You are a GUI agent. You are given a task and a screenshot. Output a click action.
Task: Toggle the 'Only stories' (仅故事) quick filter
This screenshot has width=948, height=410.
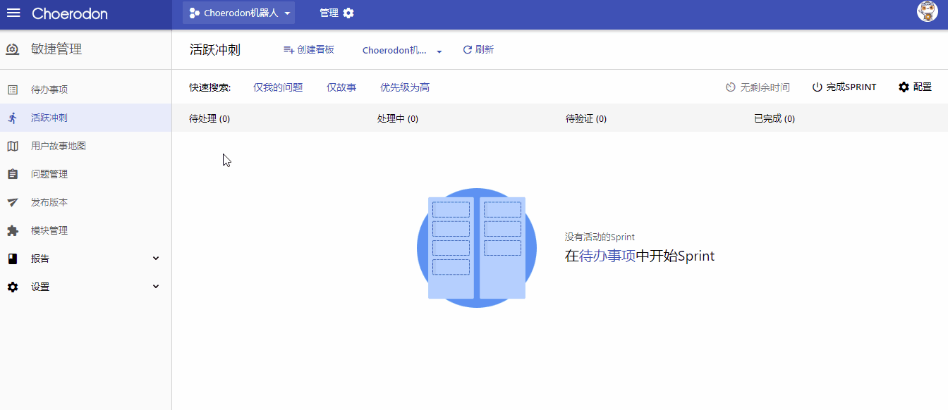[341, 87]
